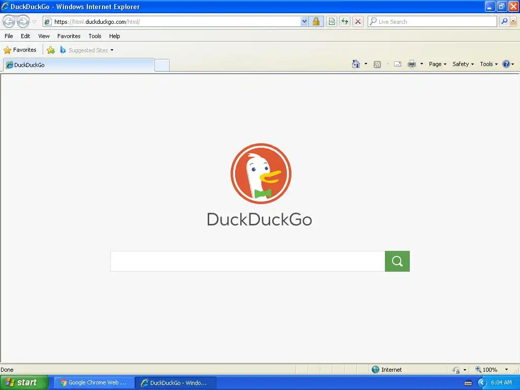This screenshot has width=520, height=390.
Task: Open the Safety command bar menu
Action: coord(463,64)
